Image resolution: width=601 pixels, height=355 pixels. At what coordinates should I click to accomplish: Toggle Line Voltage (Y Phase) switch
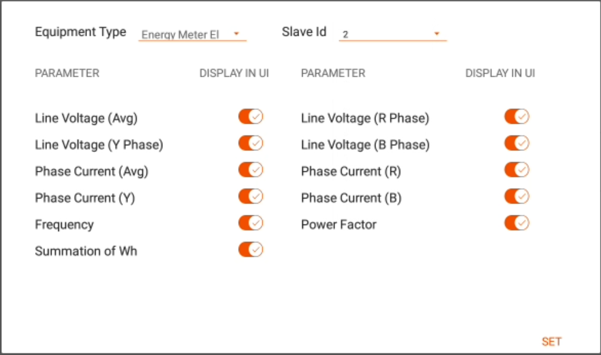tap(251, 143)
